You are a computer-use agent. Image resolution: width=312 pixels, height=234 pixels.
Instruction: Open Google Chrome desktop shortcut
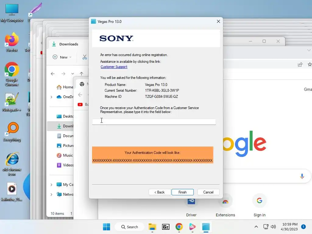click(12, 74)
